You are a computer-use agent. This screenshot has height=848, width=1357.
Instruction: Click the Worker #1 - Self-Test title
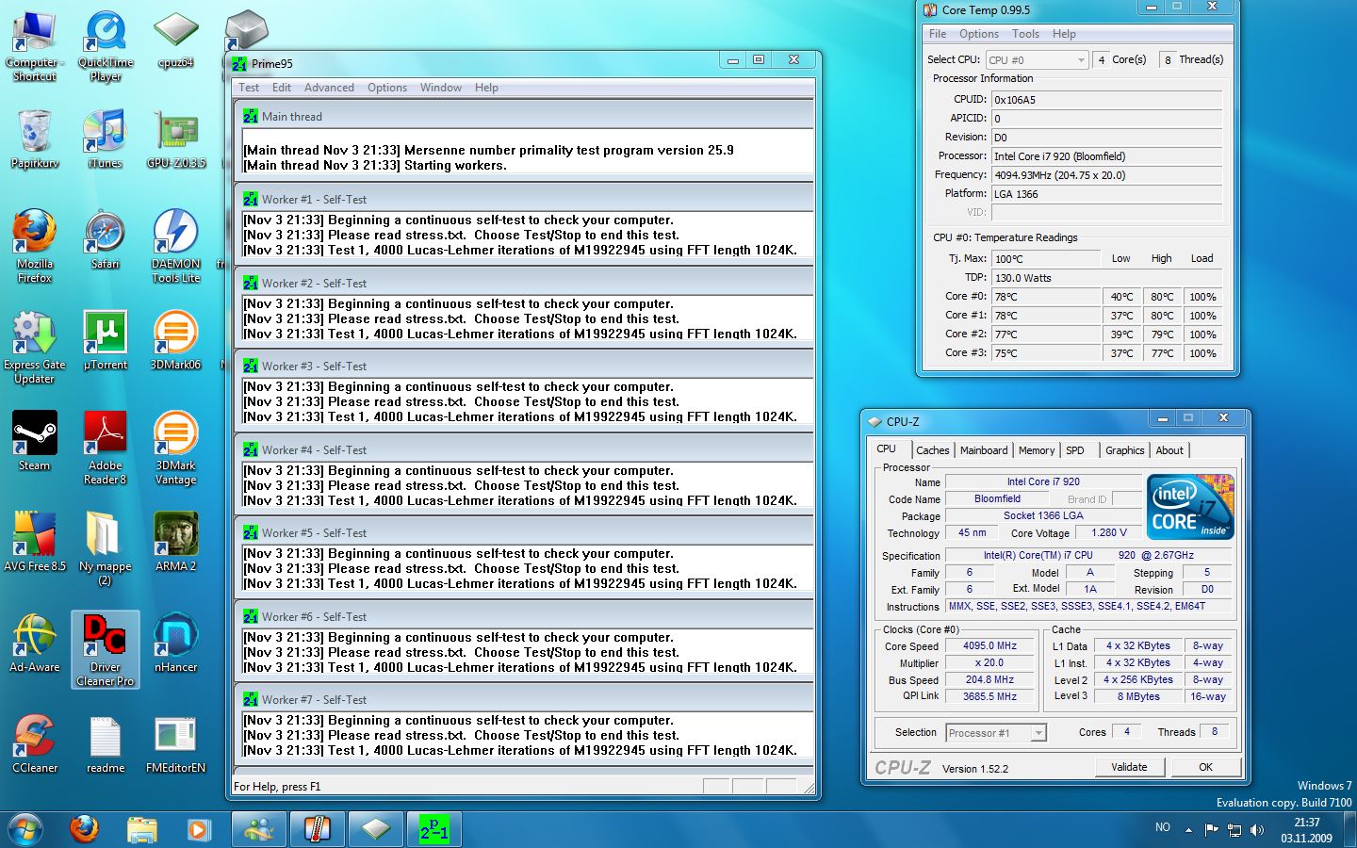314,200
